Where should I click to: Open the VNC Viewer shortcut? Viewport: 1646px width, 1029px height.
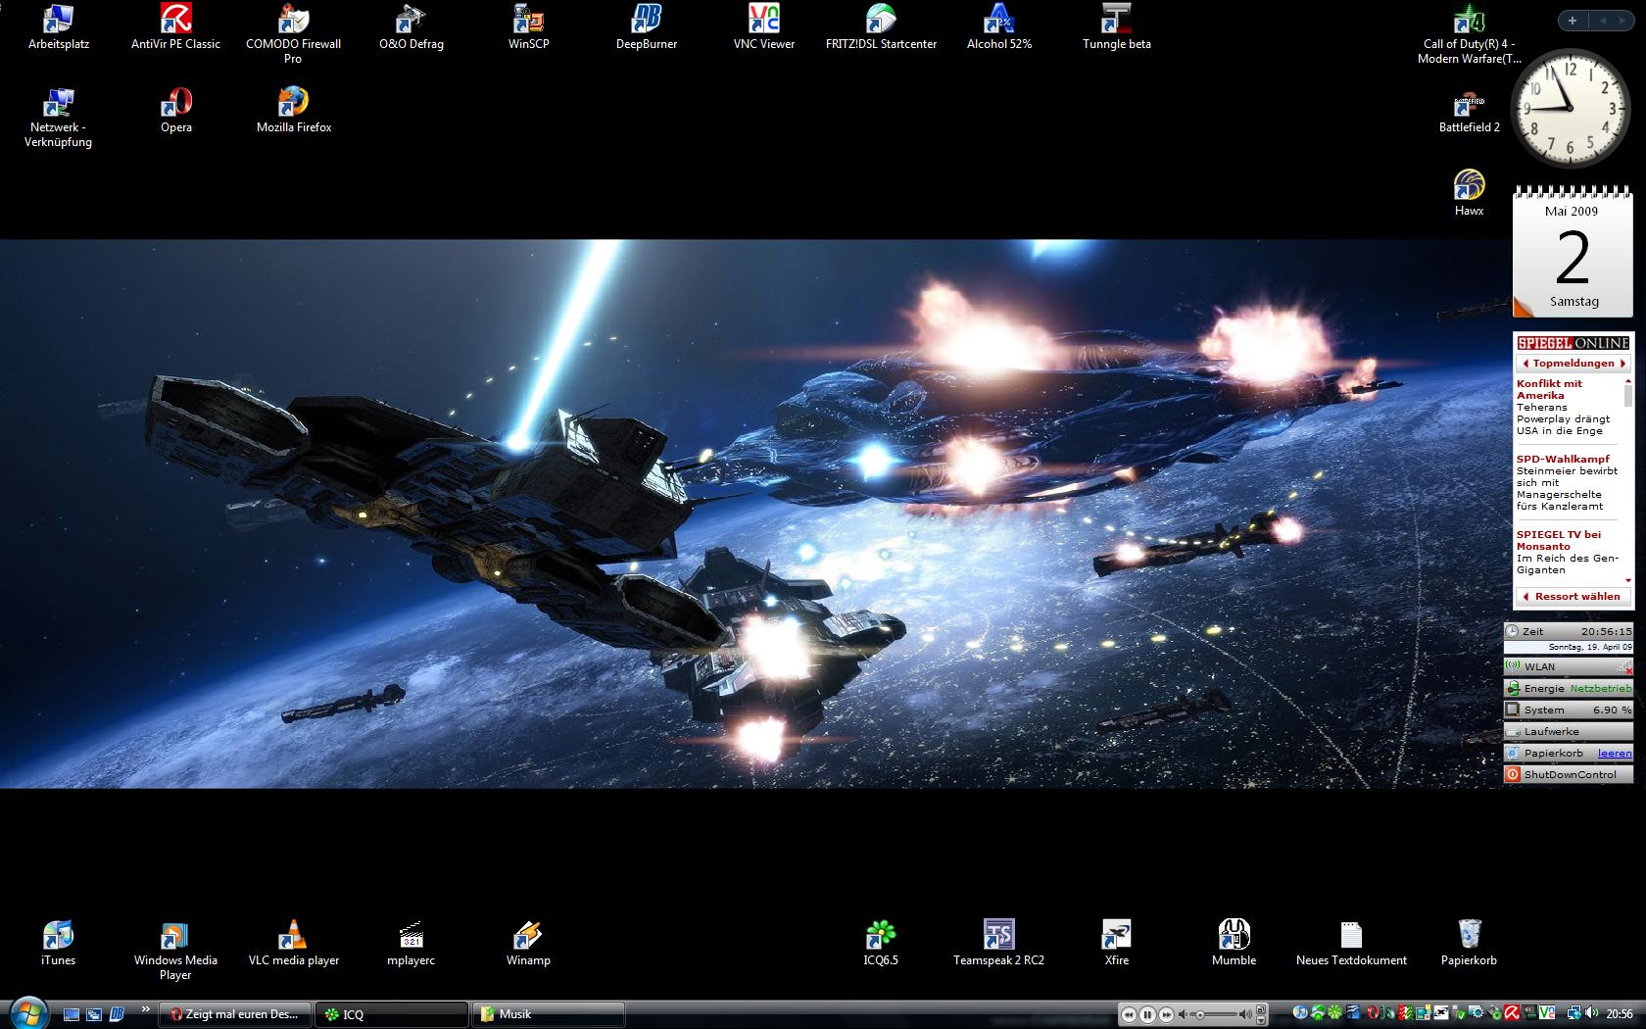coord(764,27)
